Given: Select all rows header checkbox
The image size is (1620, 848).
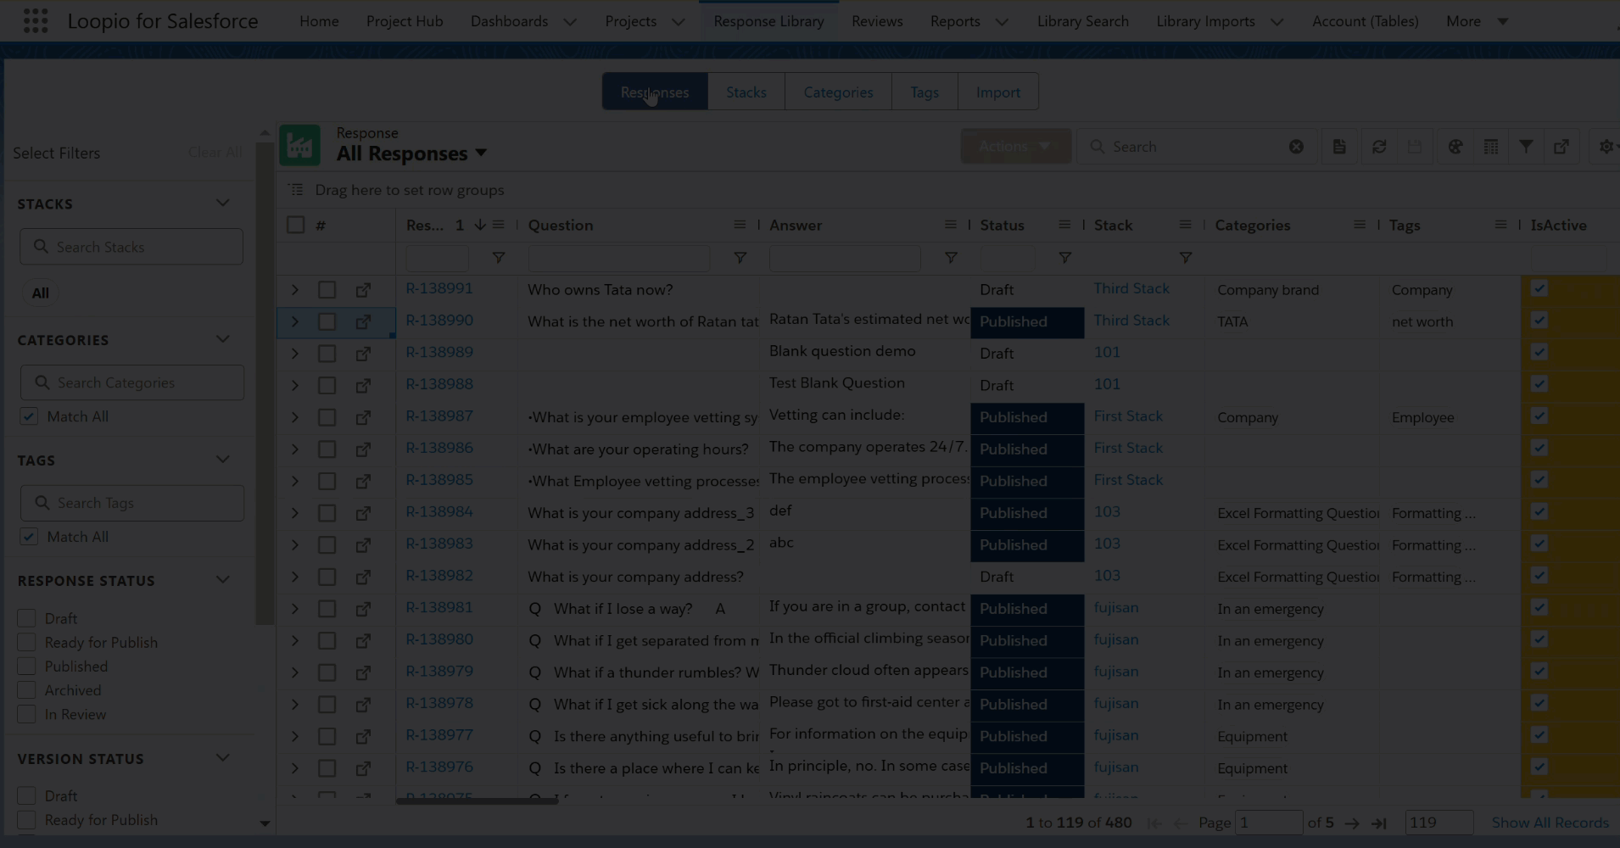Looking at the screenshot, I should 295,225.
